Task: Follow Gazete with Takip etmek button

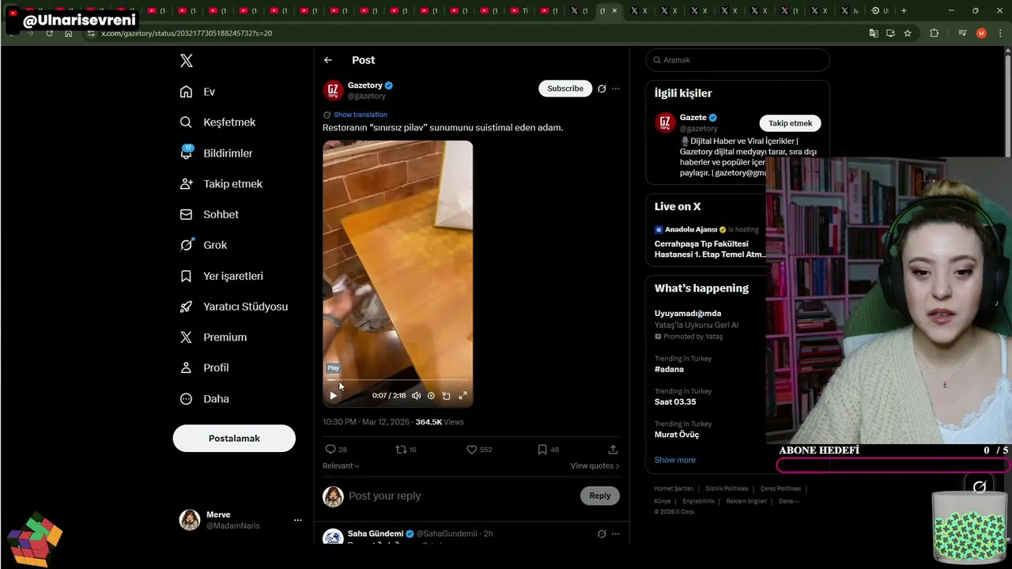Action: click(791, 123)
